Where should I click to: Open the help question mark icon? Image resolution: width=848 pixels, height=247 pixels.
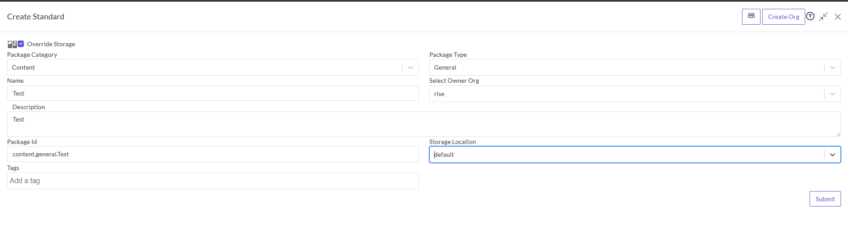tap(810, 16)
